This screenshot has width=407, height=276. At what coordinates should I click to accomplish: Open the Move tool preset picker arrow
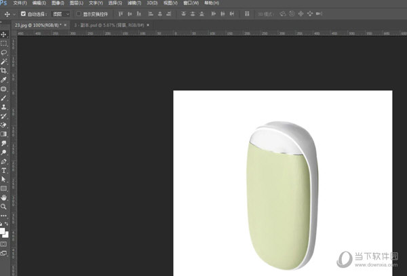pyautogui.click(x=14, y=14)
